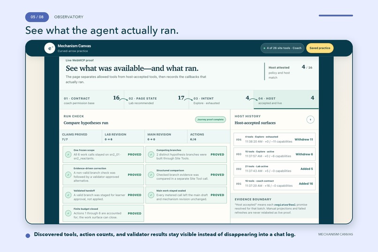Image resolution: width=378 pixels, height=252 pixels.
Task: Open host history entry #04 Withdrew 11
Action: [274, 139]
